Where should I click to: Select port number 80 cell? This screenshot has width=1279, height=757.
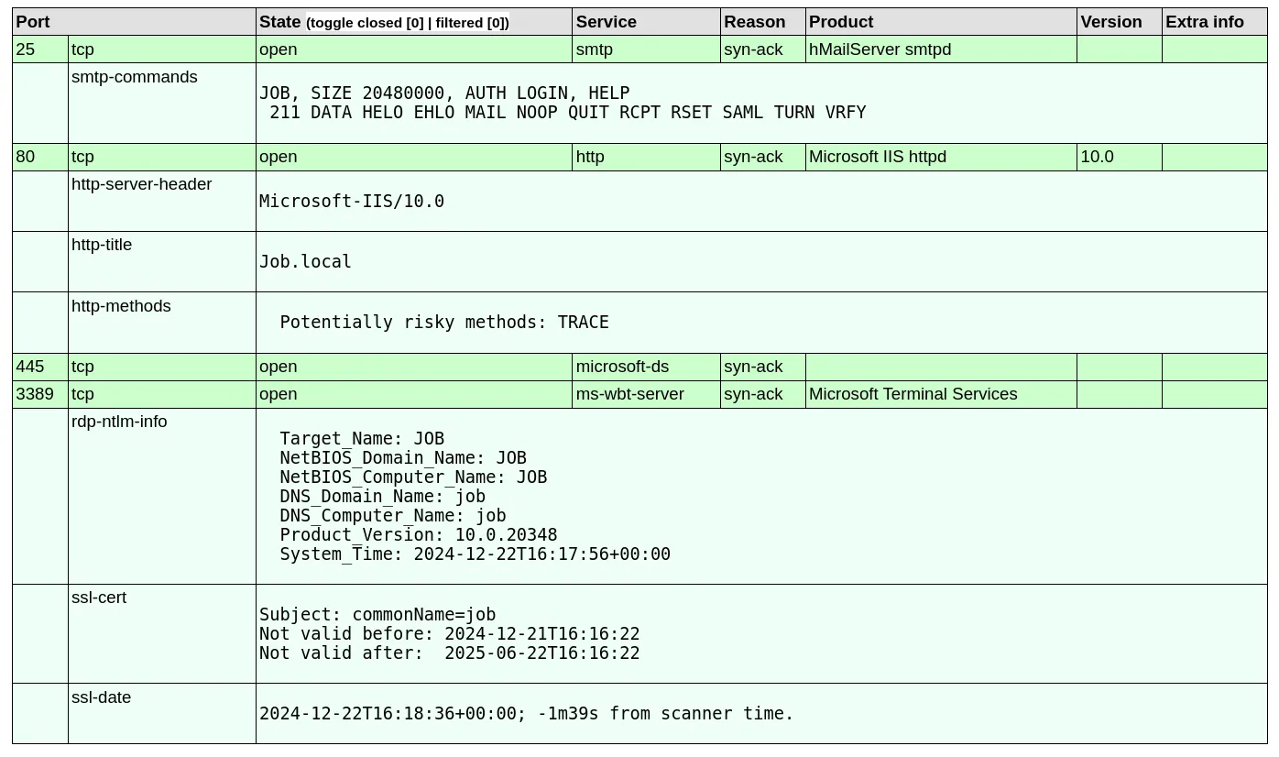pos(40,157)
